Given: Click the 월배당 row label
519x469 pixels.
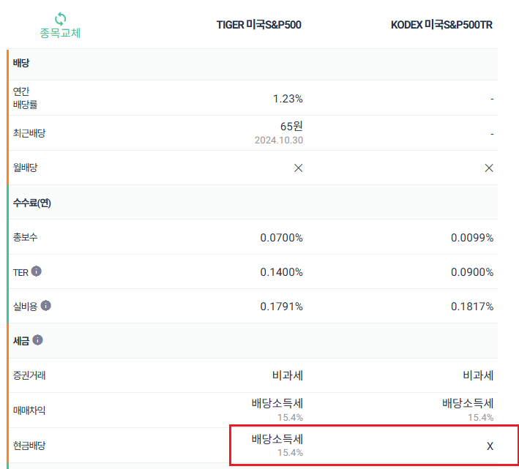Looking at the screenshot, I should (25, 168).
